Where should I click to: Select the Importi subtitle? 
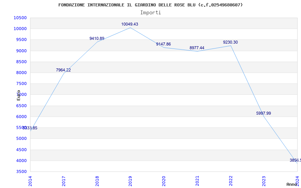pos(150,13)
